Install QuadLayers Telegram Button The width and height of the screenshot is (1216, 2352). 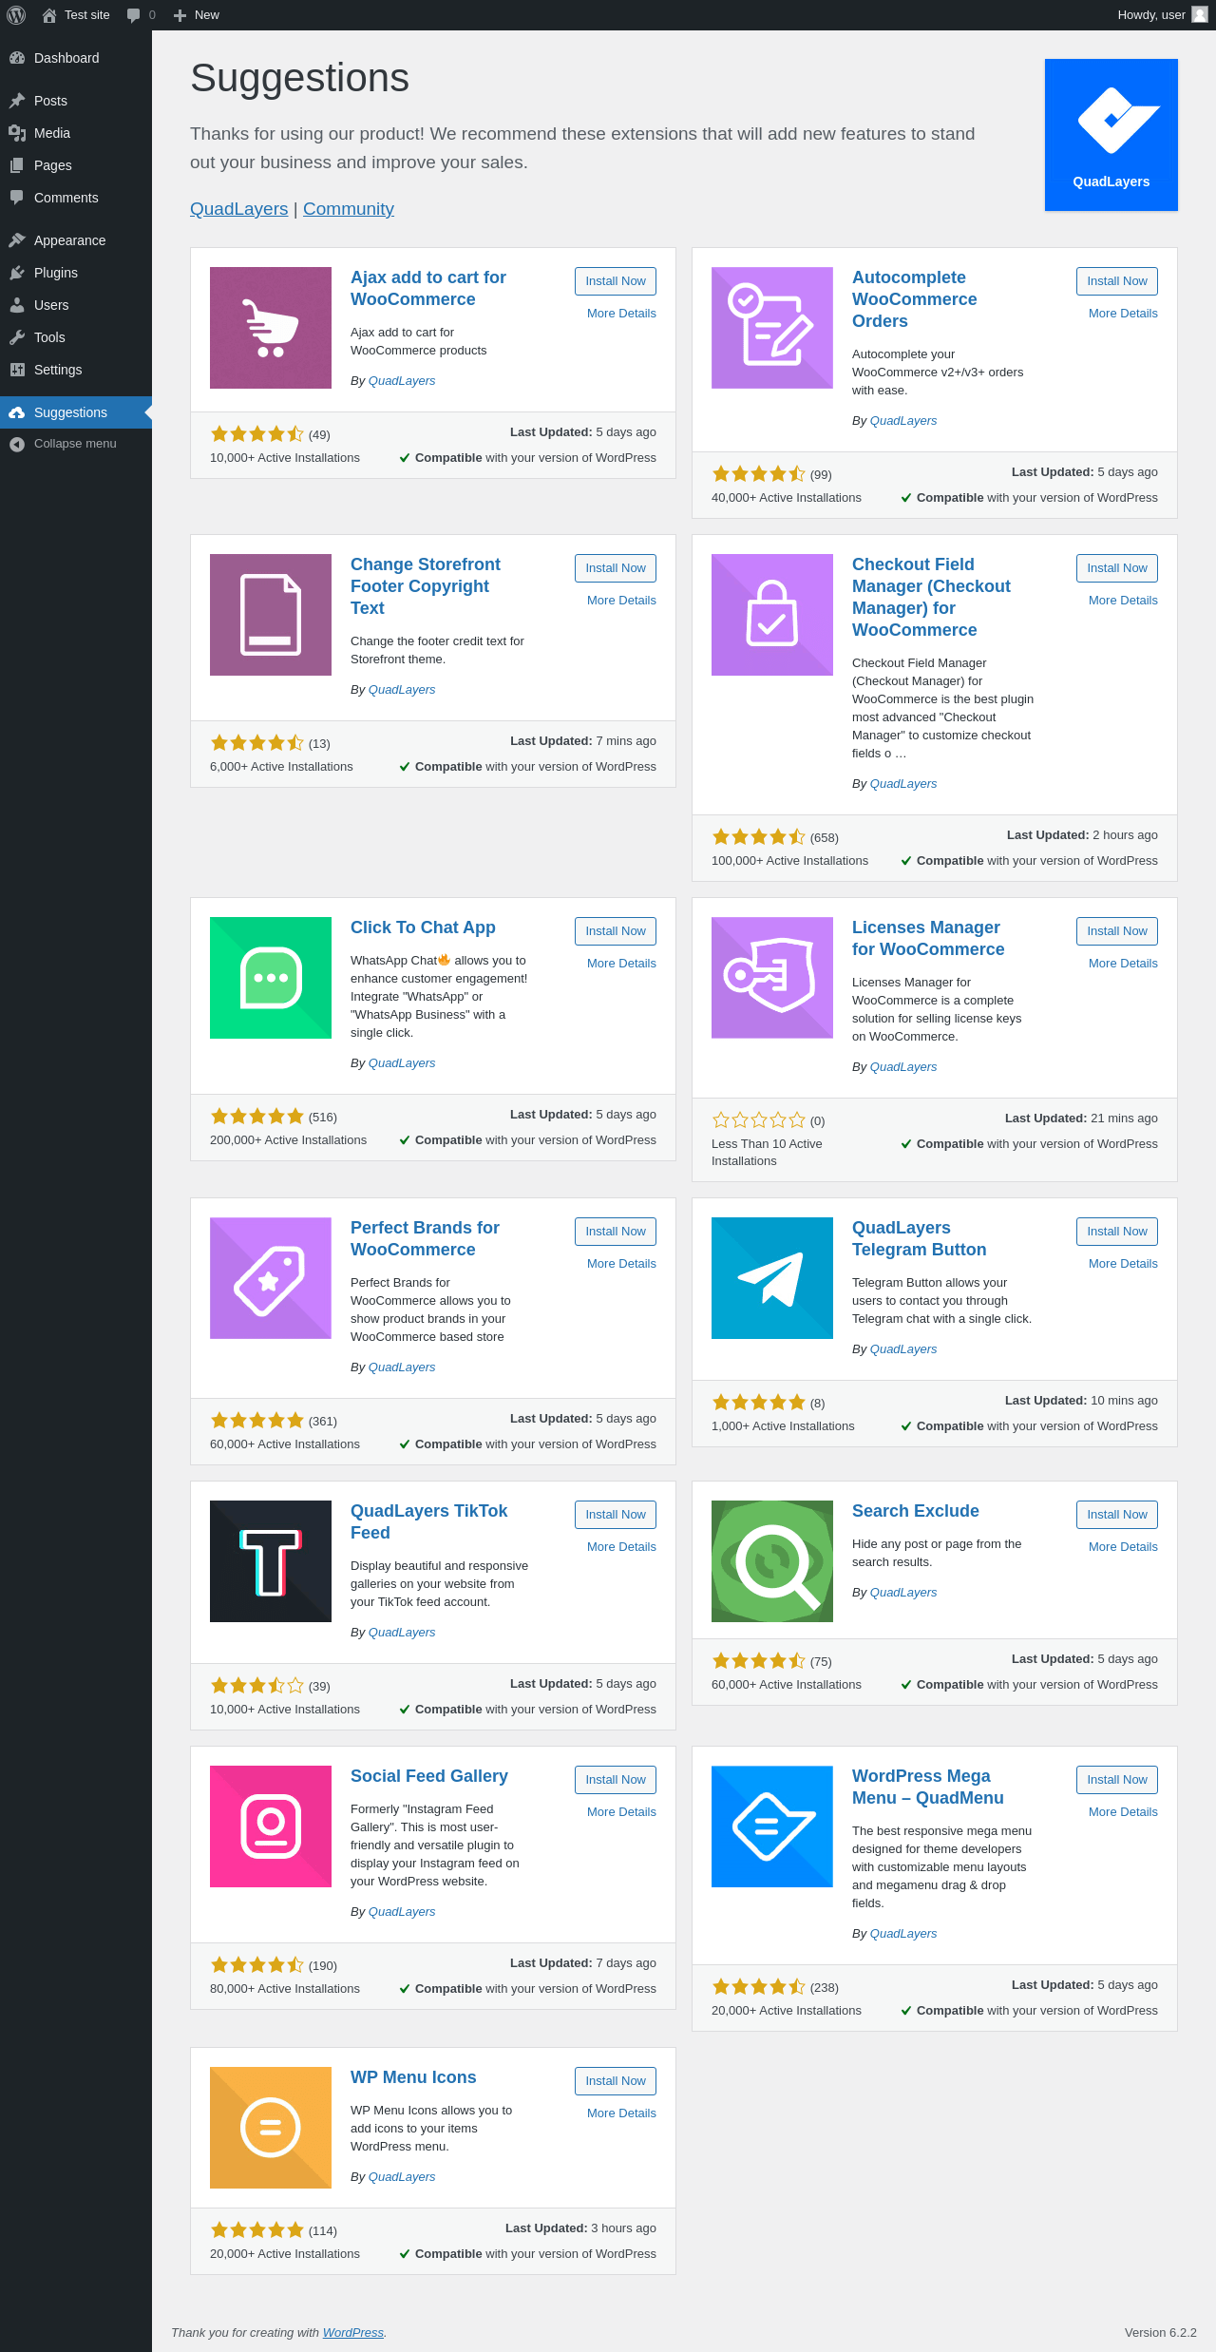pos(1117,1232)
